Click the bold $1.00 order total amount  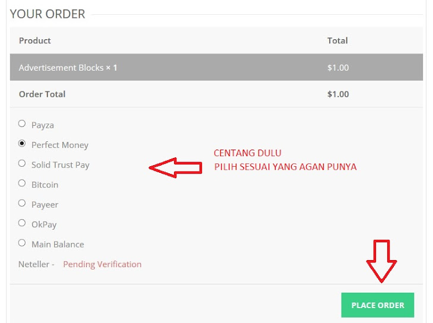tap(338, 94)
